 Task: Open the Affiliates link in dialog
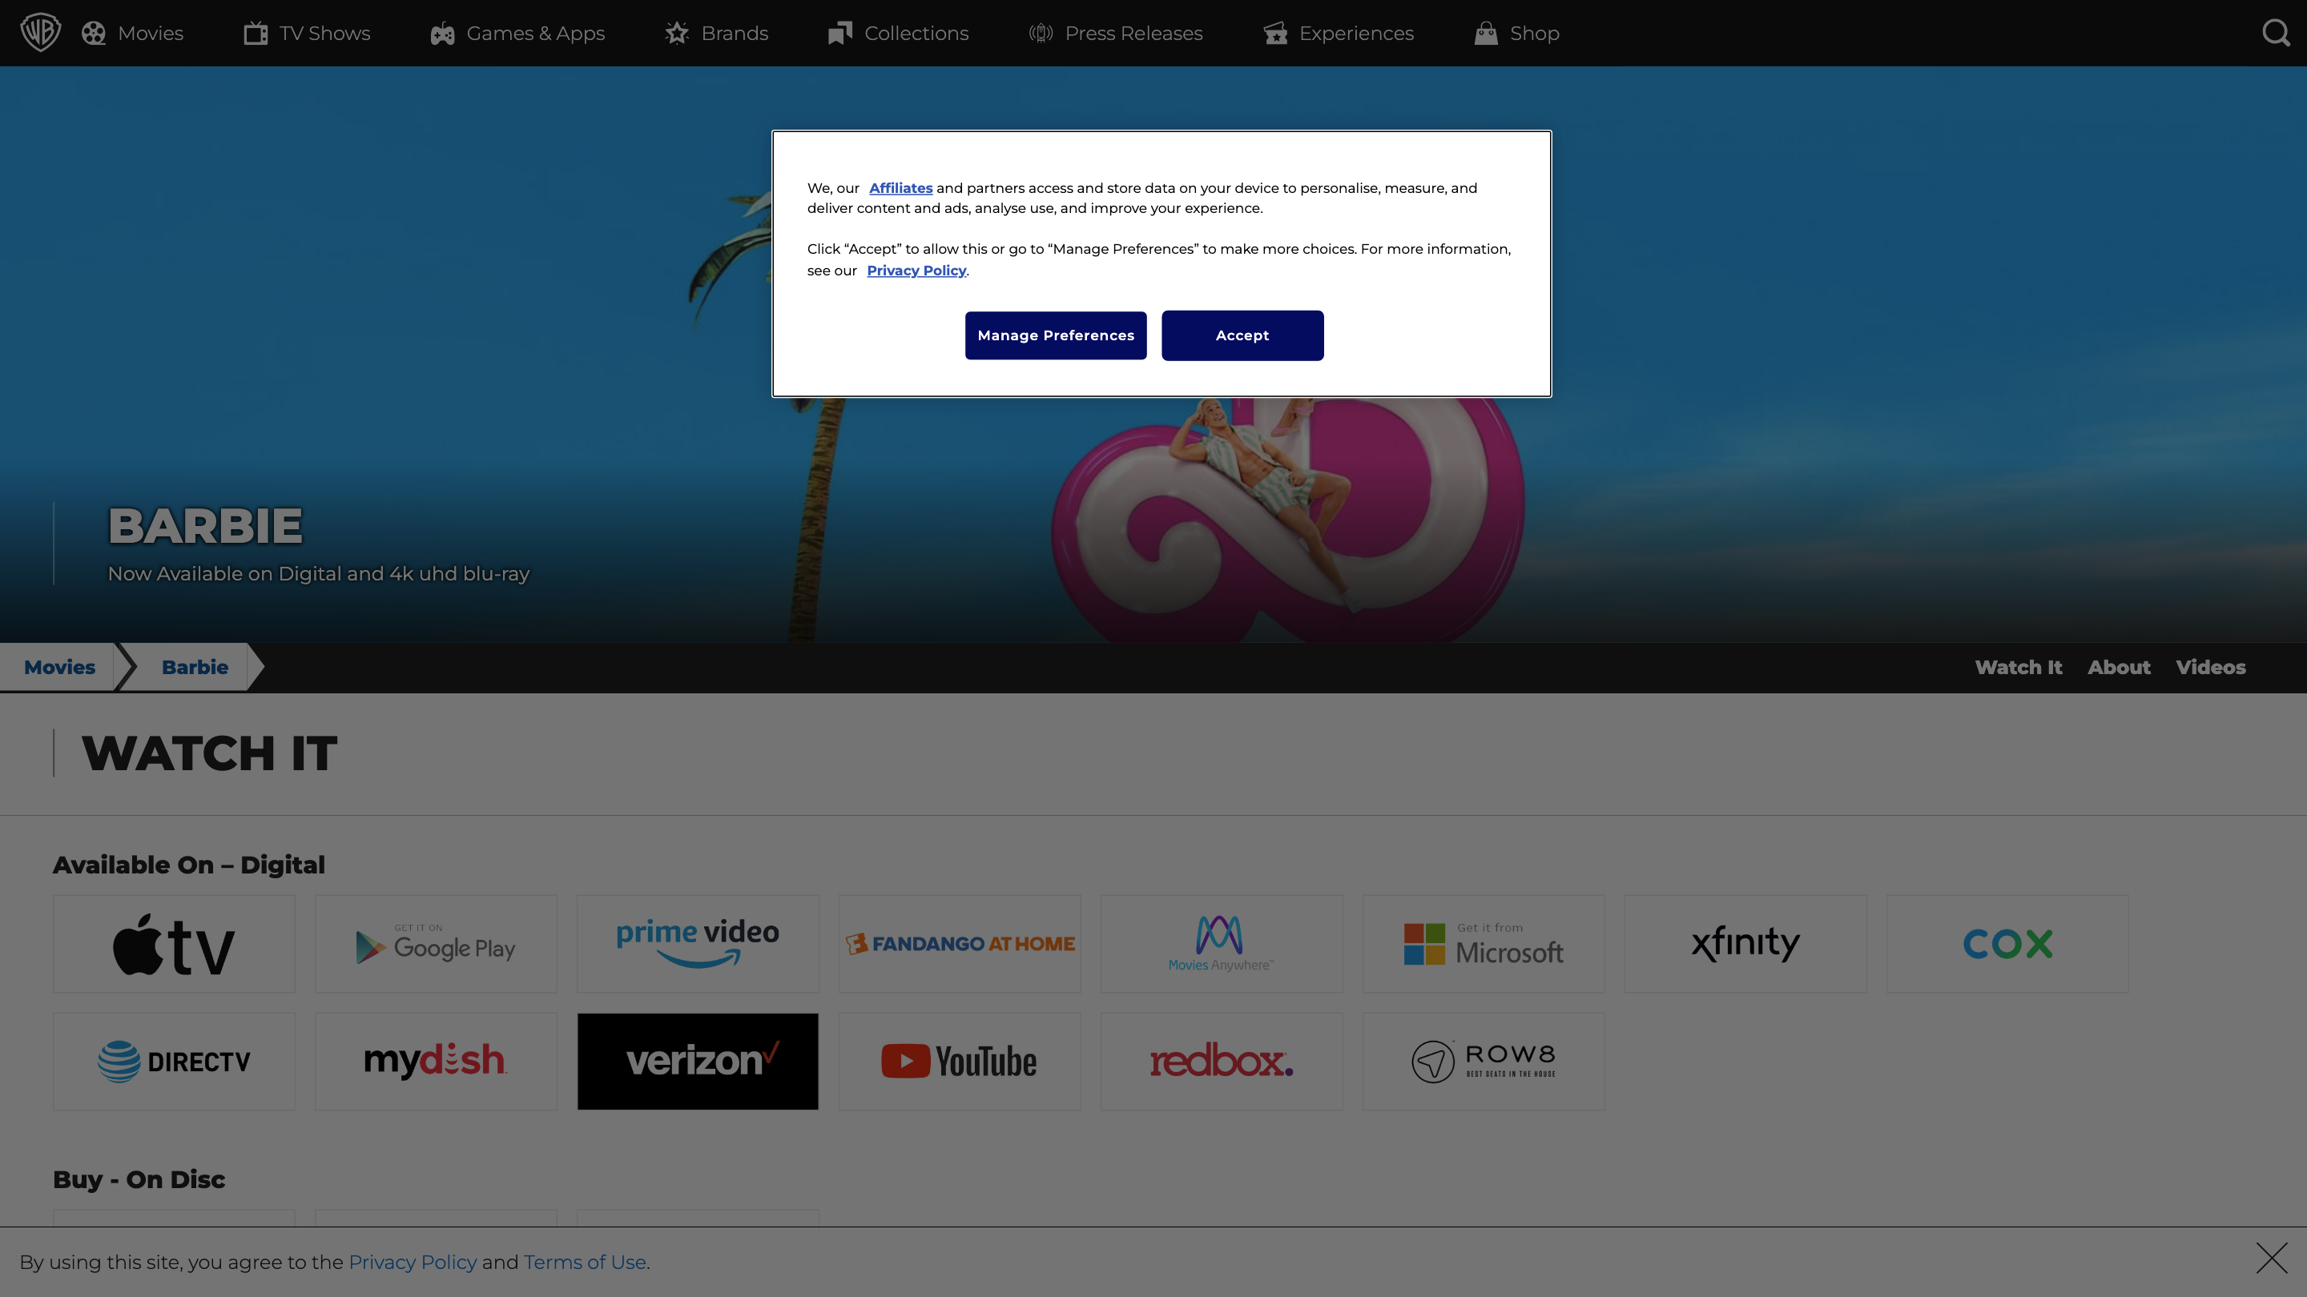[900, 188]
